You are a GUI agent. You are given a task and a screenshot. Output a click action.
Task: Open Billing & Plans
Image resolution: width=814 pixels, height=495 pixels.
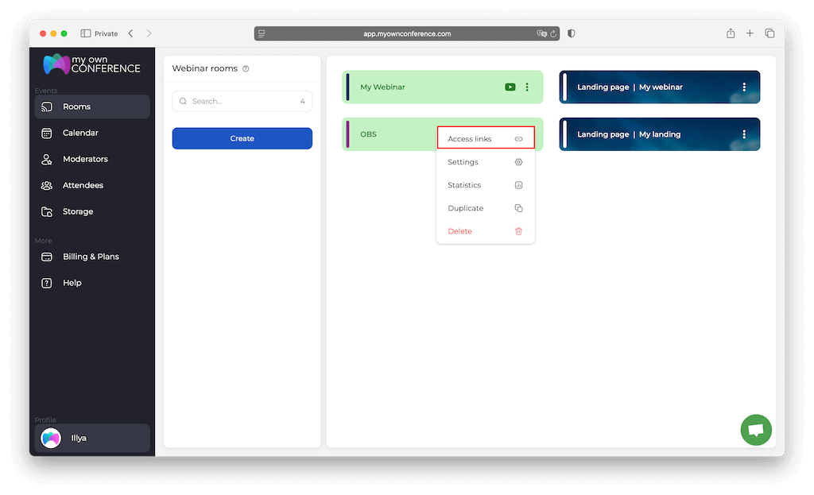[x=92, y=257]
